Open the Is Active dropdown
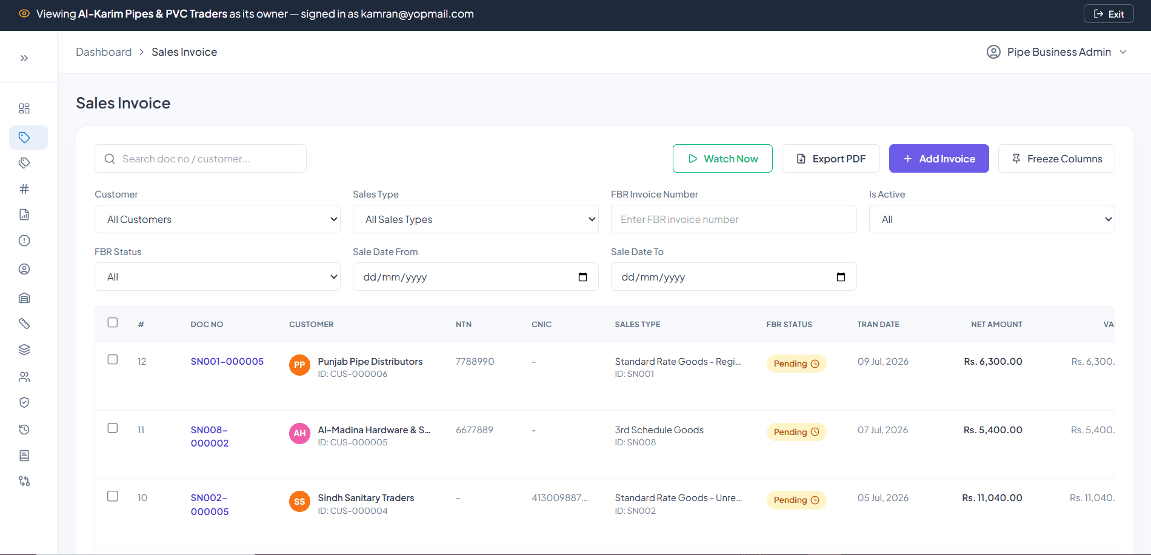The width and height of the screenshot is (1151, 555). (x=992, y=219)
